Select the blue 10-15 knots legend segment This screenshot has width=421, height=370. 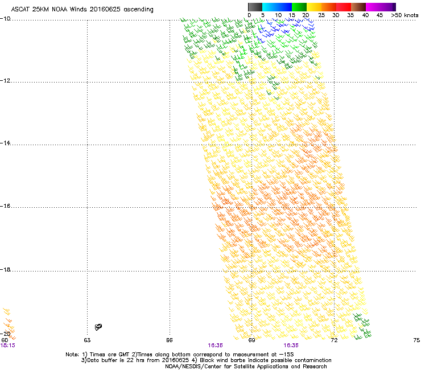pos(284,7)
